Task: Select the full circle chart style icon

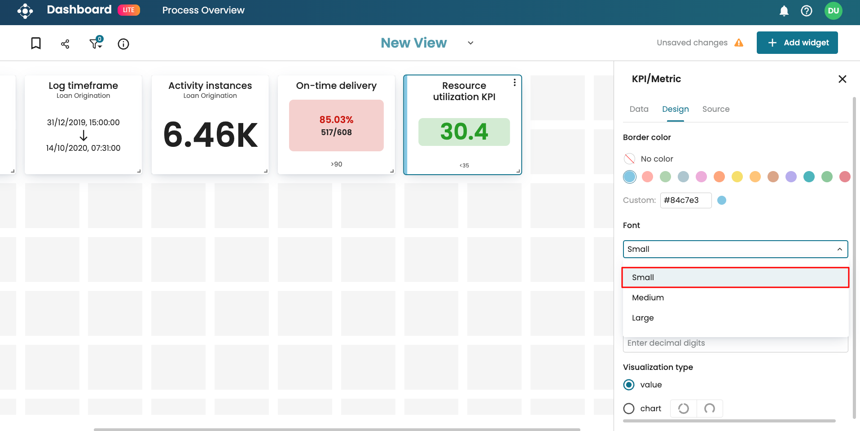Action: pyautogui.click(x=683, y=409)
